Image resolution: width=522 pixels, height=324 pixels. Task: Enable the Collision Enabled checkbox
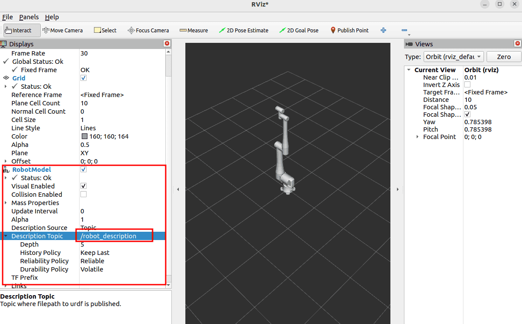84,194
